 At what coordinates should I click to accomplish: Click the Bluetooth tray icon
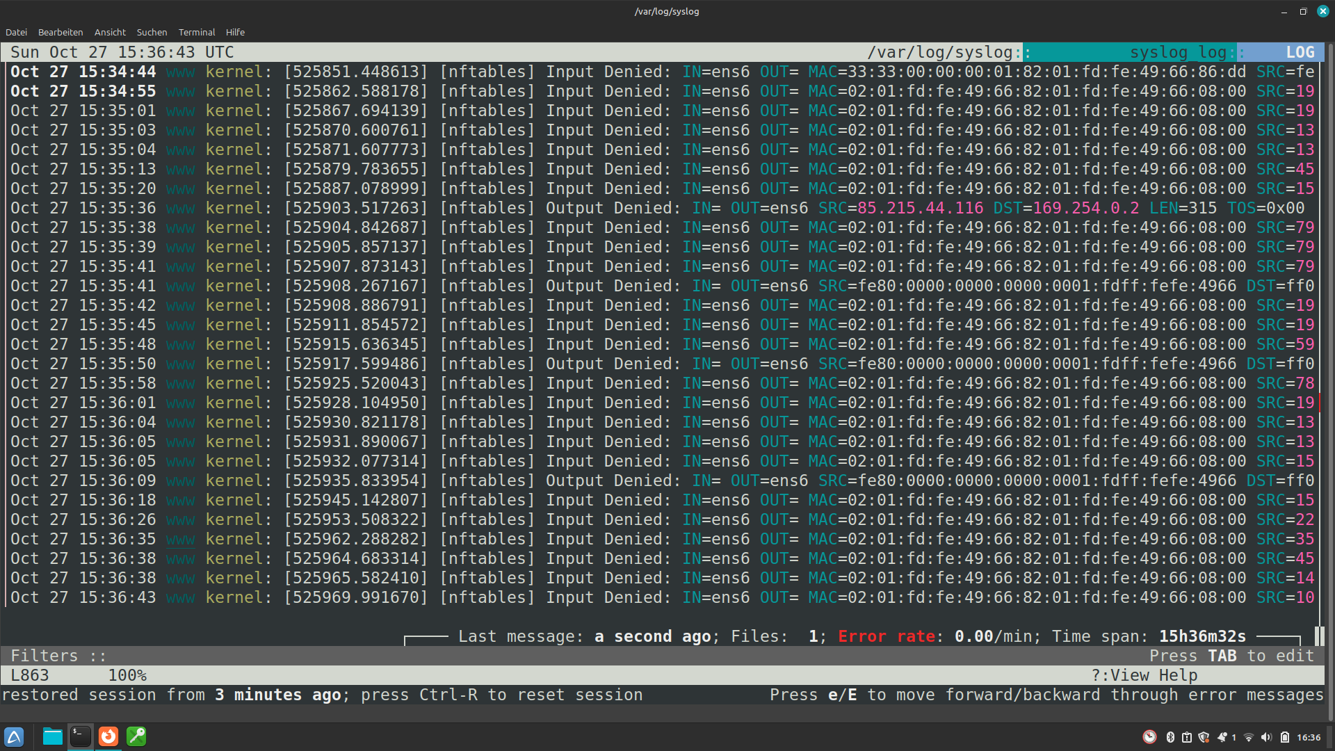click(1170, 737)
